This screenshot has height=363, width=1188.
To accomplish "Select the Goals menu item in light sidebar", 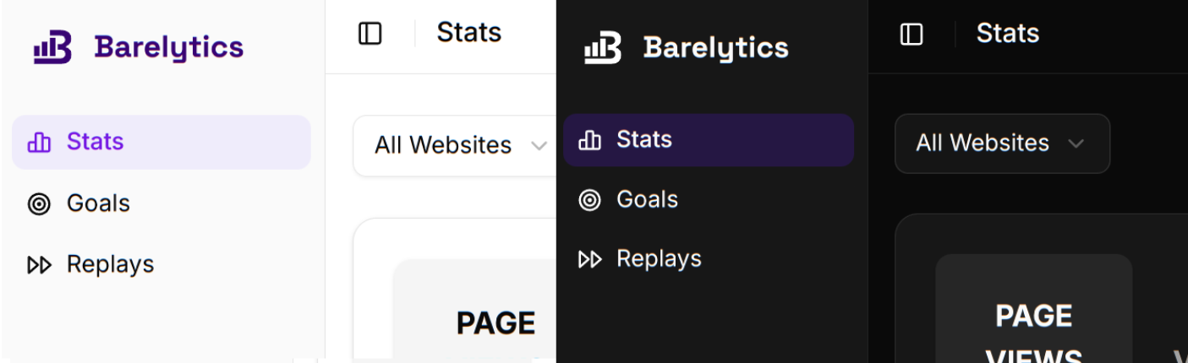I will (98, 203).
